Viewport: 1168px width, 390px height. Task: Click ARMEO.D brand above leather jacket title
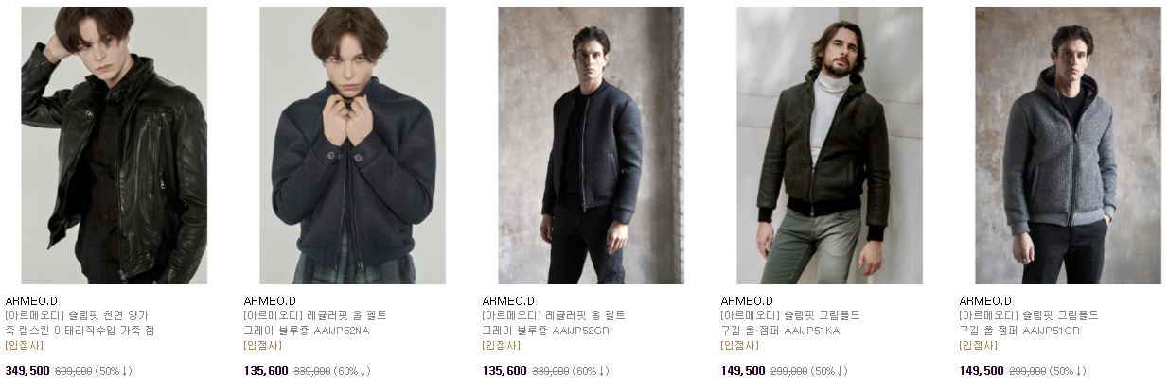31,301
